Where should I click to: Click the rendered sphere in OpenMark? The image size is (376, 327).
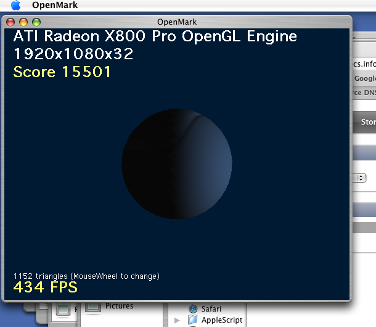[x=177, y=163]
